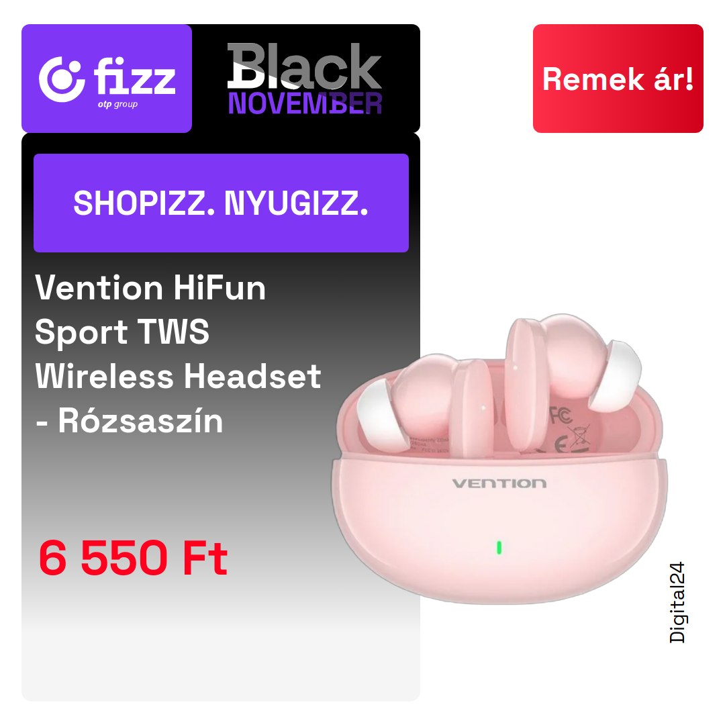Click the Rózsaszín color text line
The width and height of the screenshot is (725, 725).
(x=130, y=421)
